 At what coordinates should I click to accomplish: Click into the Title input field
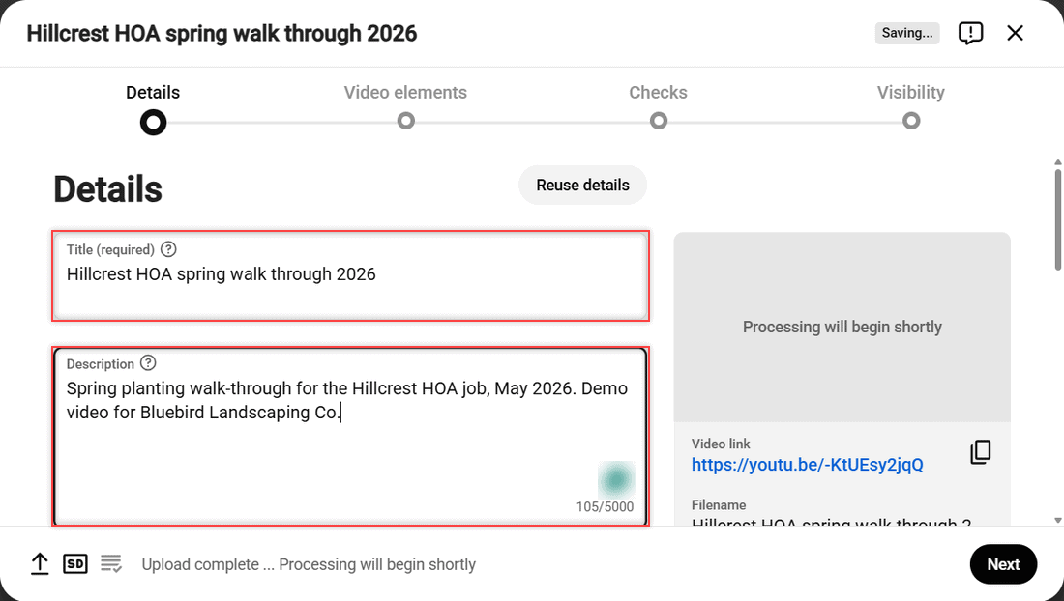point(351,275)
